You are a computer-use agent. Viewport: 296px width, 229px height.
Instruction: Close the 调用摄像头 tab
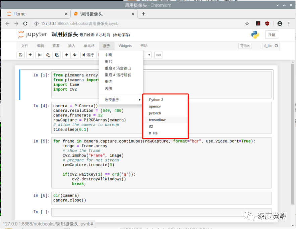[133, 14]
